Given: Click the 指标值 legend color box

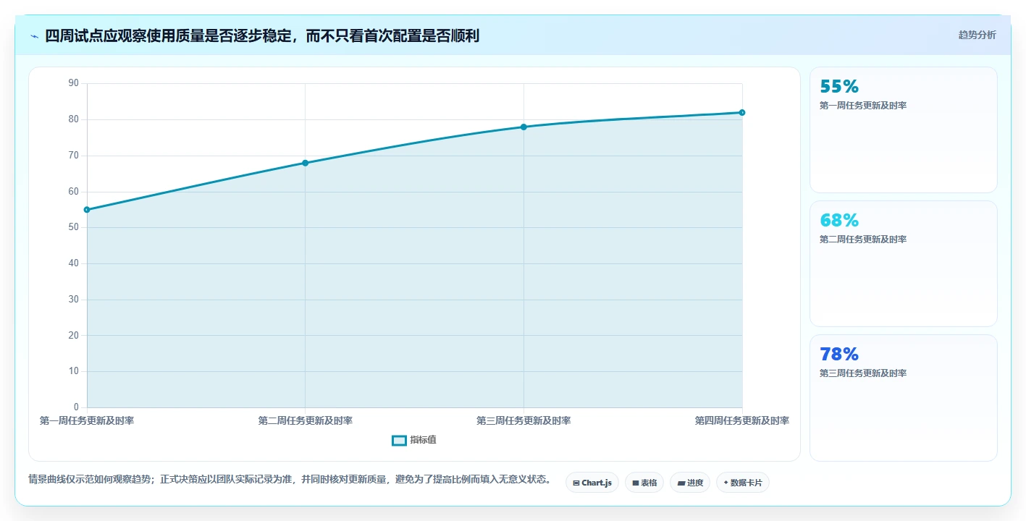Looking at the screenshot, I should (x=399, y=440).
